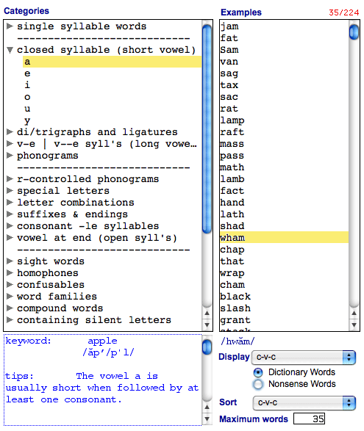Expand suffixes & endings category
The width and height of the screenshot is (364, 431).
[10, 214]
